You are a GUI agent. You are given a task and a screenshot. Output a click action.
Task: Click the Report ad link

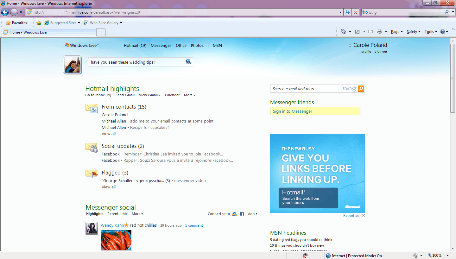[x=351, y=216]
